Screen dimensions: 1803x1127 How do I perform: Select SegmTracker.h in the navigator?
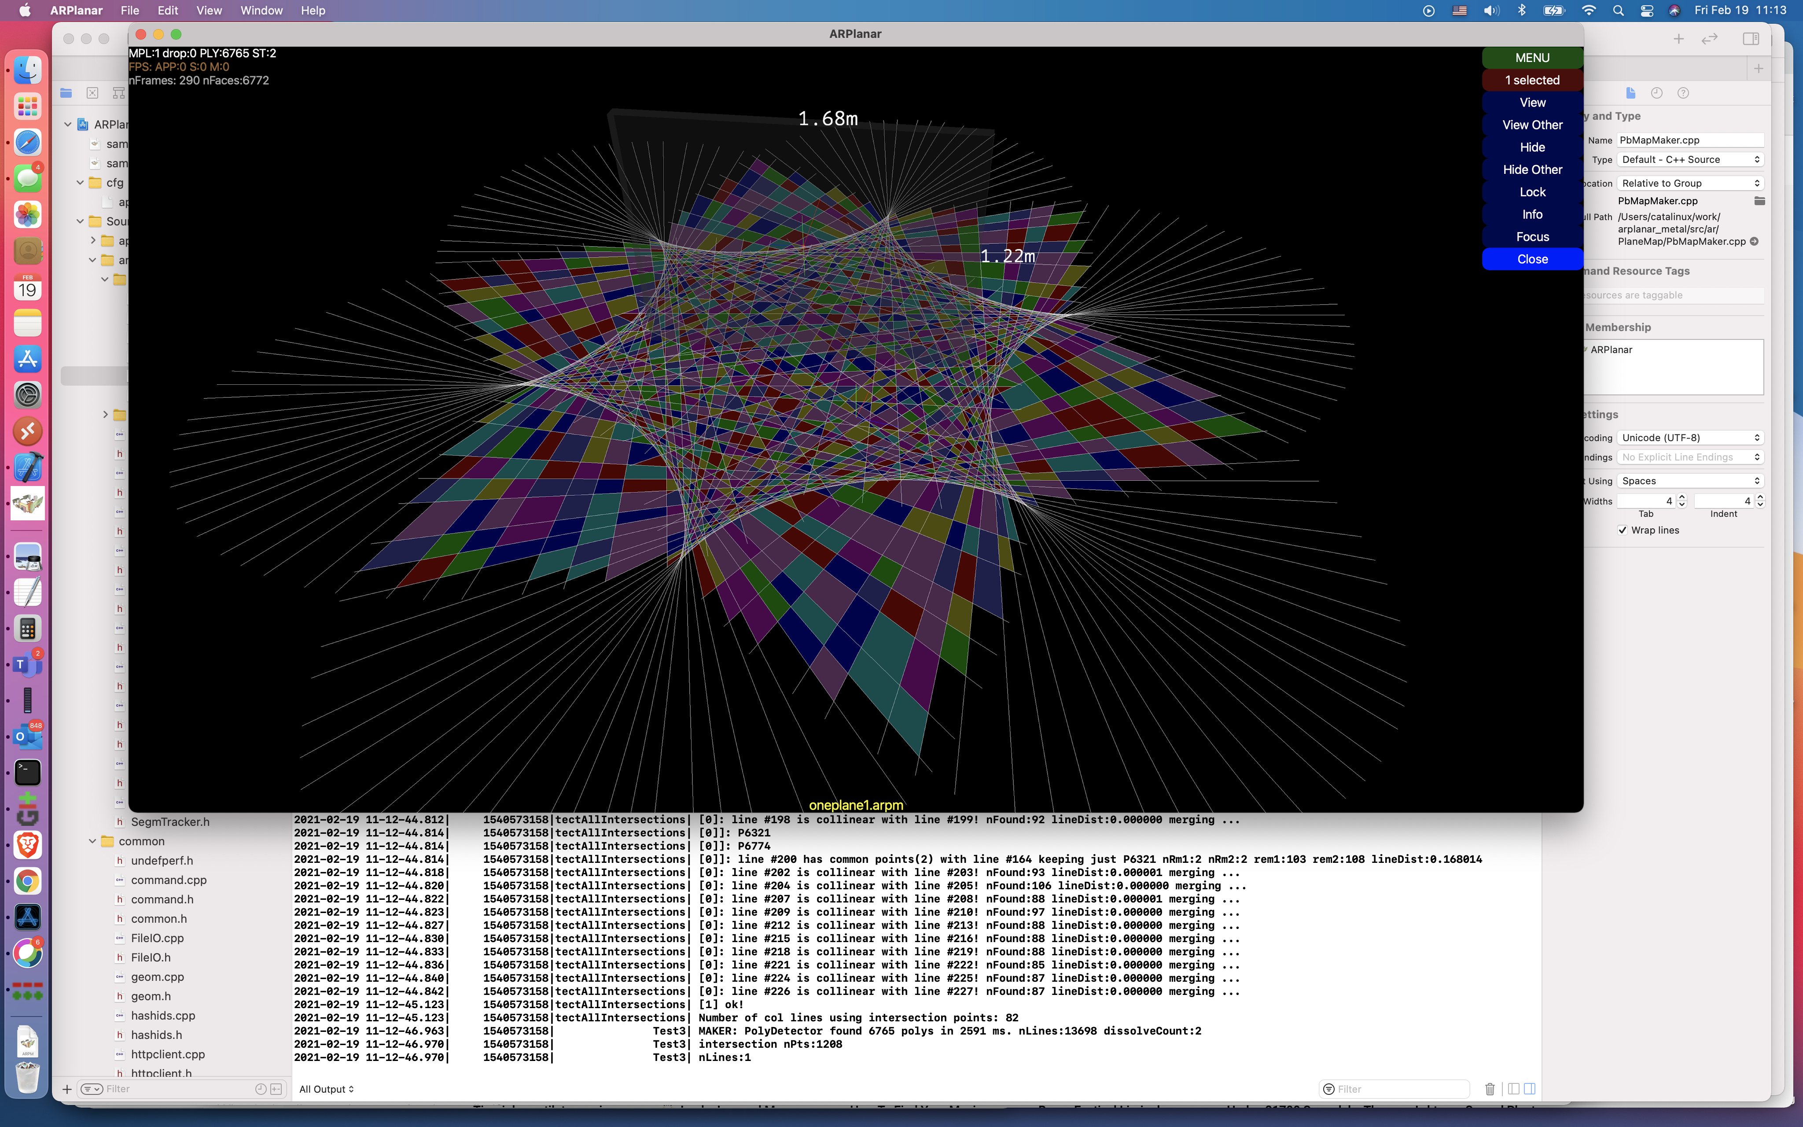point(170,821)
